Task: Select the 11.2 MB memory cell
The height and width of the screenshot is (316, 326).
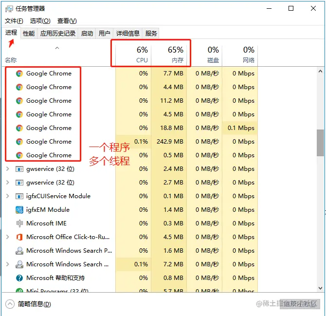Action: pyautogui.click(x=169, y=101)
